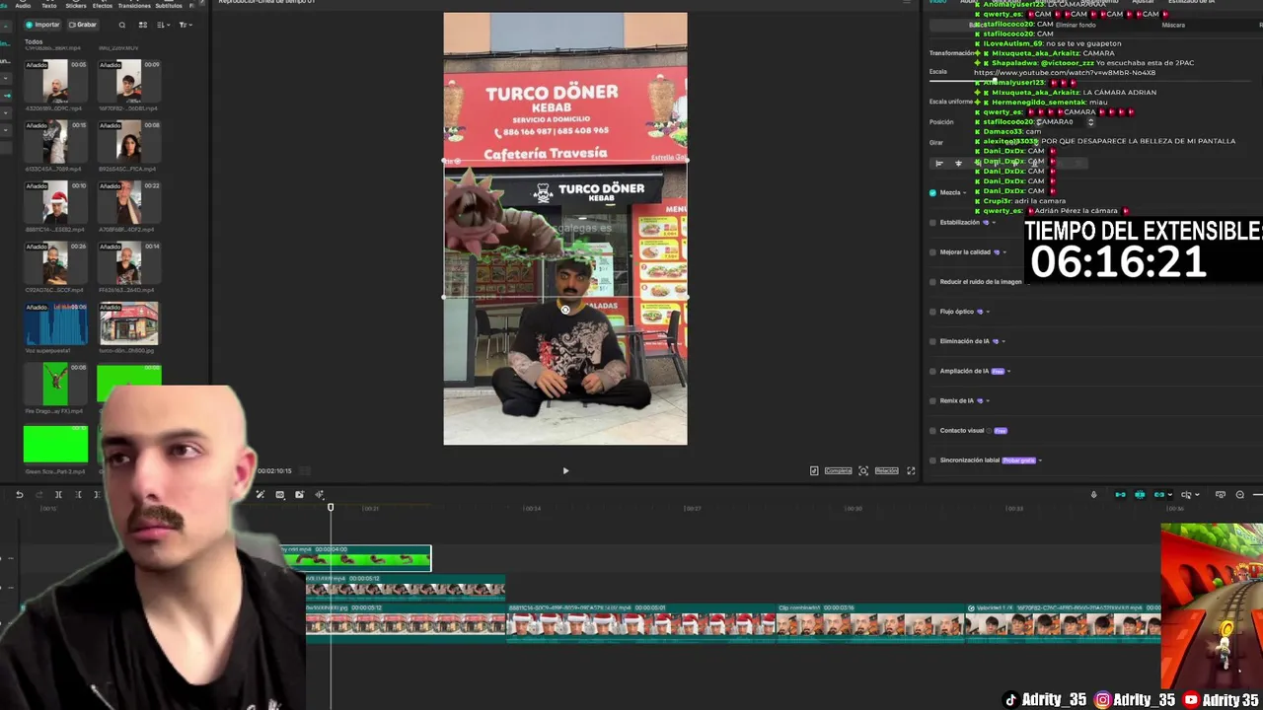Select the green screen clip on top track

356,558
